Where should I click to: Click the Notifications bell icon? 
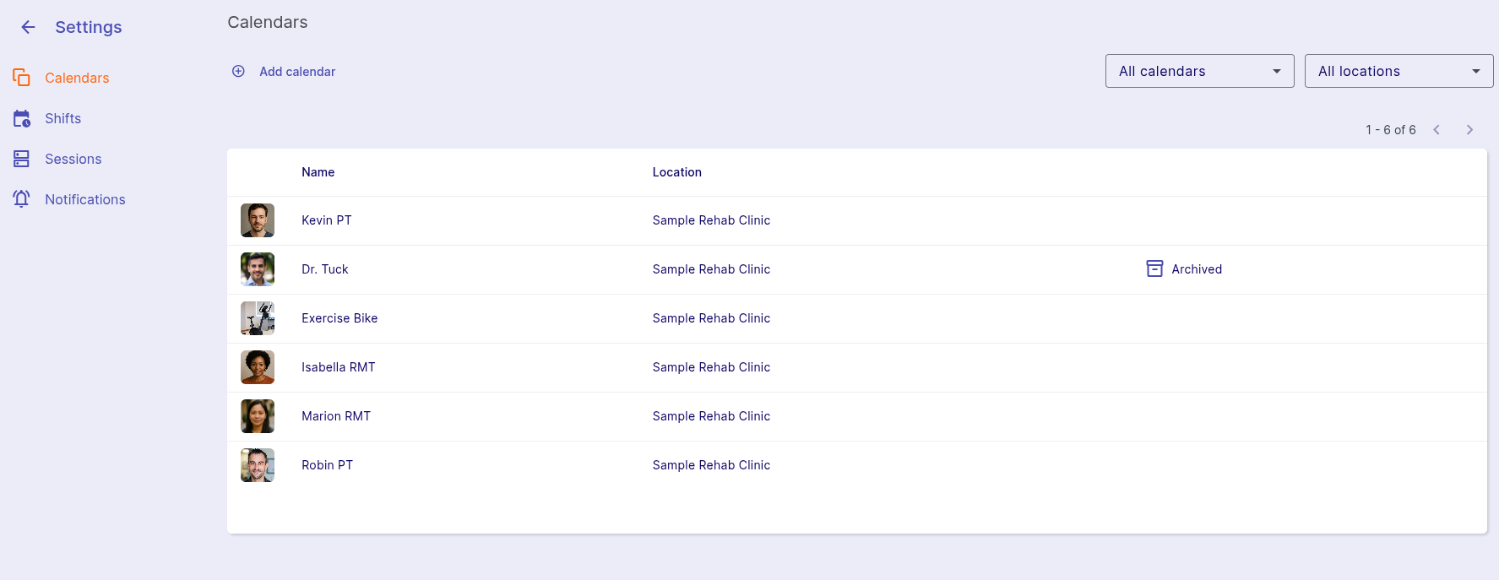21,199
